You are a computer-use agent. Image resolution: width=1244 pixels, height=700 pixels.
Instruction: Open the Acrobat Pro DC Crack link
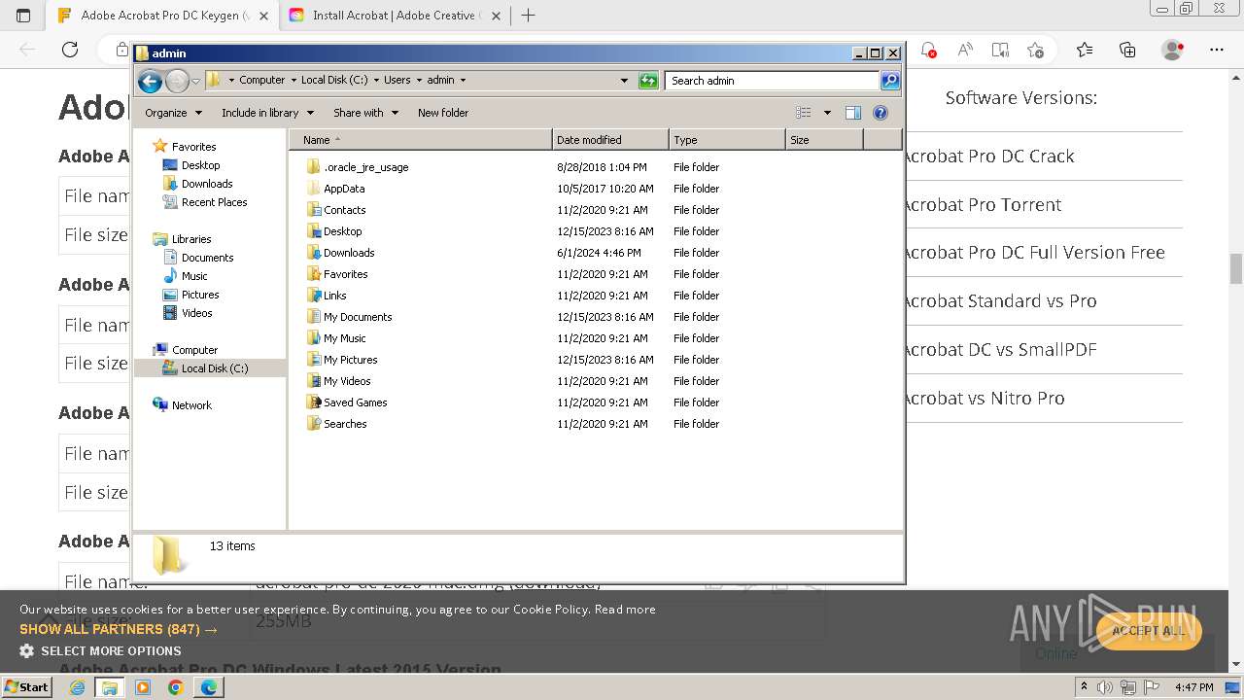(x=989, y=157)
